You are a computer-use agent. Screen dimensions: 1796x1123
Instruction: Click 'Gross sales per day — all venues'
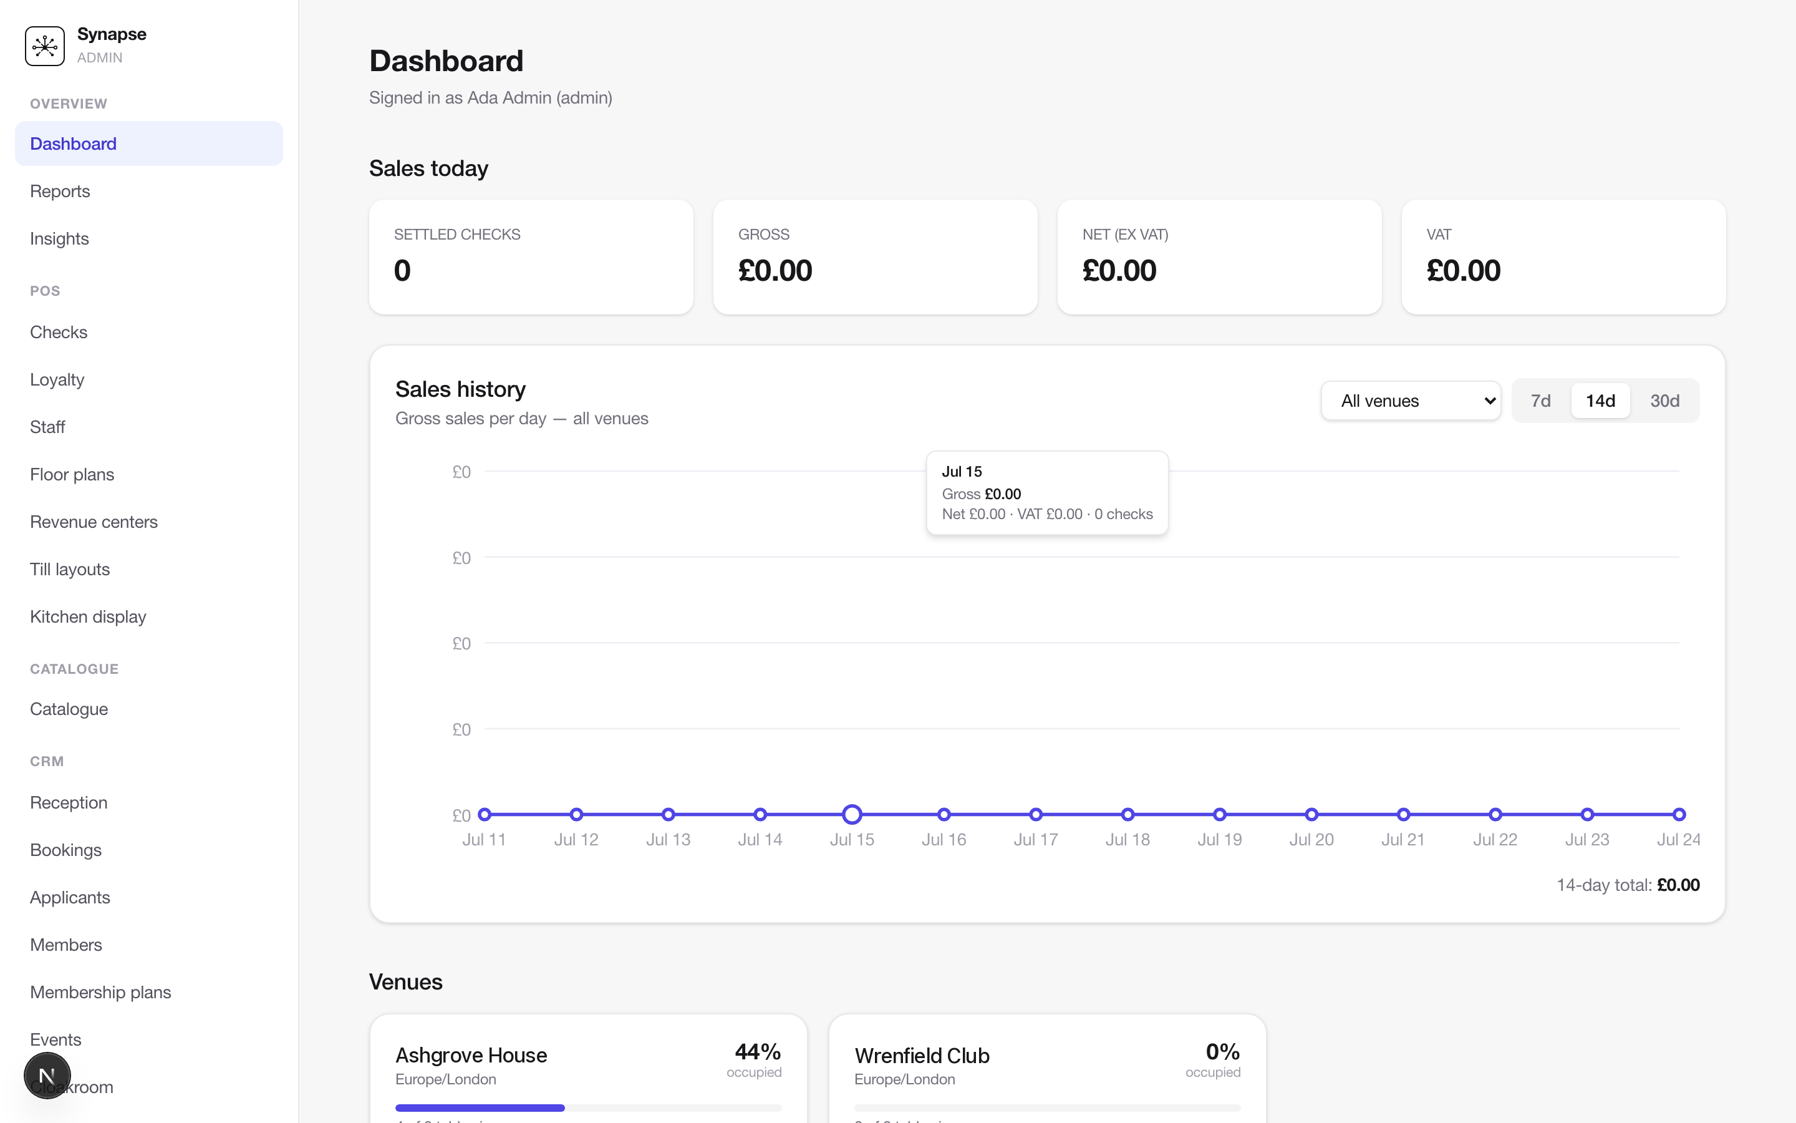pyautogui.click(x=522, y=418)
